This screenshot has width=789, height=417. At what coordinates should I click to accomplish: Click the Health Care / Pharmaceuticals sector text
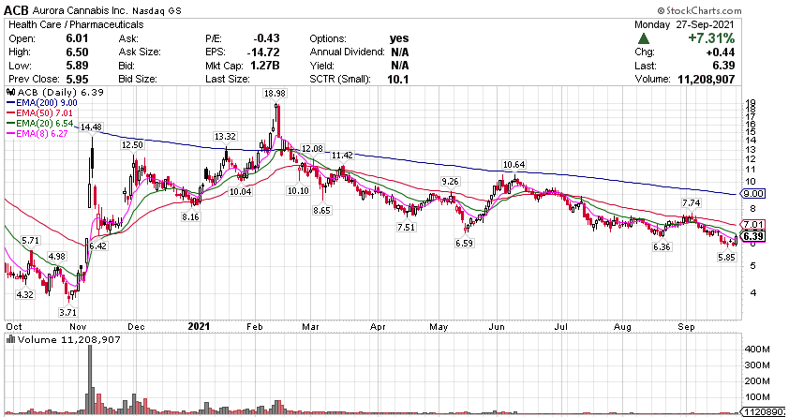tap(77, 24)
